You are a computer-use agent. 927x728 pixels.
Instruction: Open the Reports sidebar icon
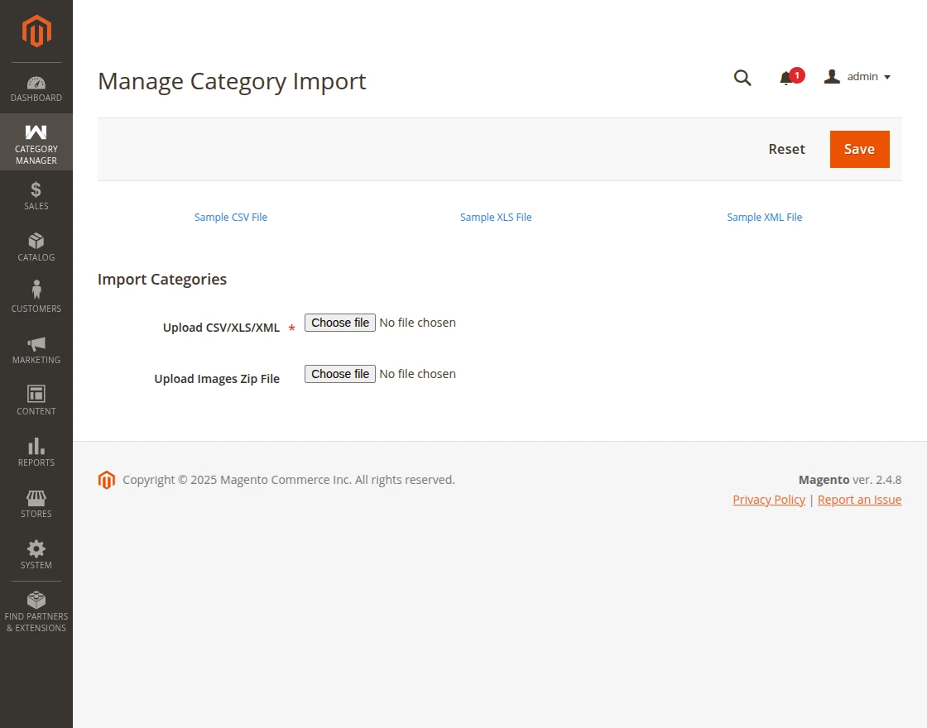pos(36,452)
